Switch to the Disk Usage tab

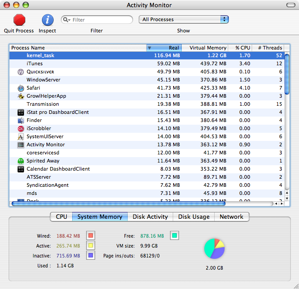194,217
